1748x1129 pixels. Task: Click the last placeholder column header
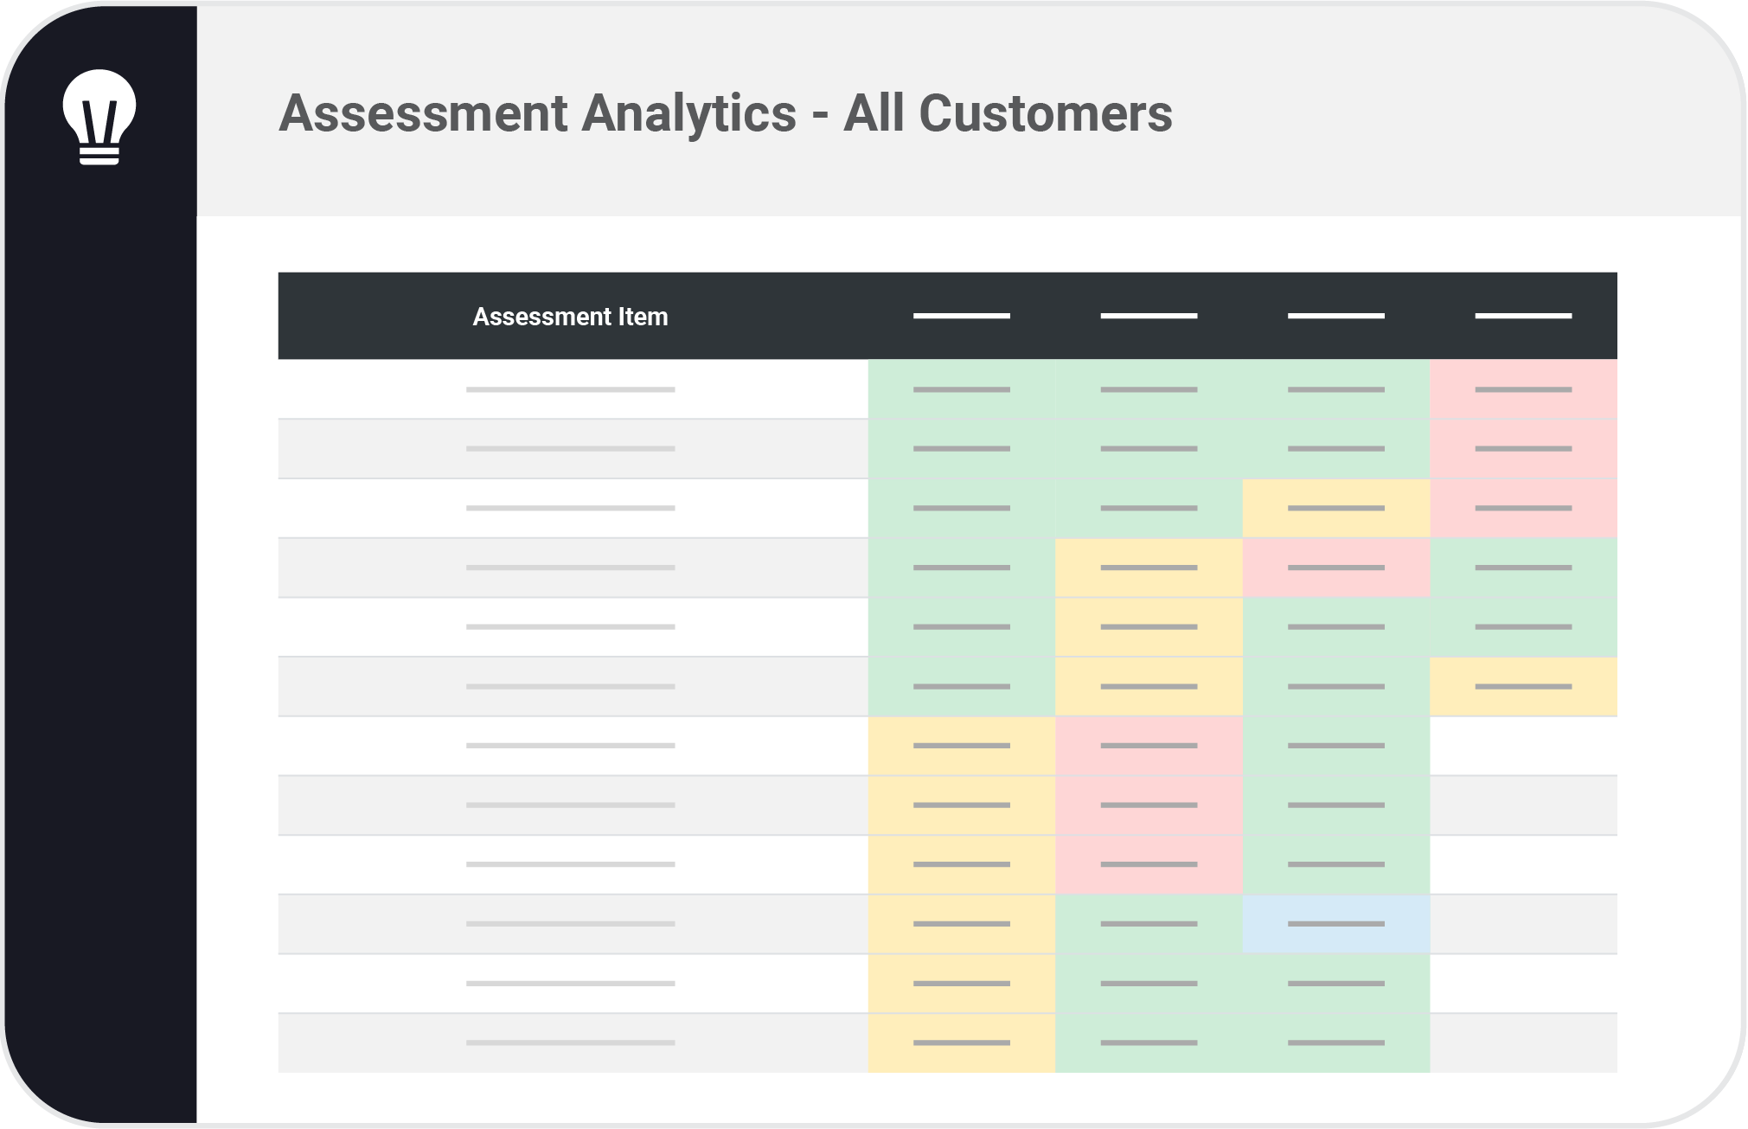point(1523,316)
